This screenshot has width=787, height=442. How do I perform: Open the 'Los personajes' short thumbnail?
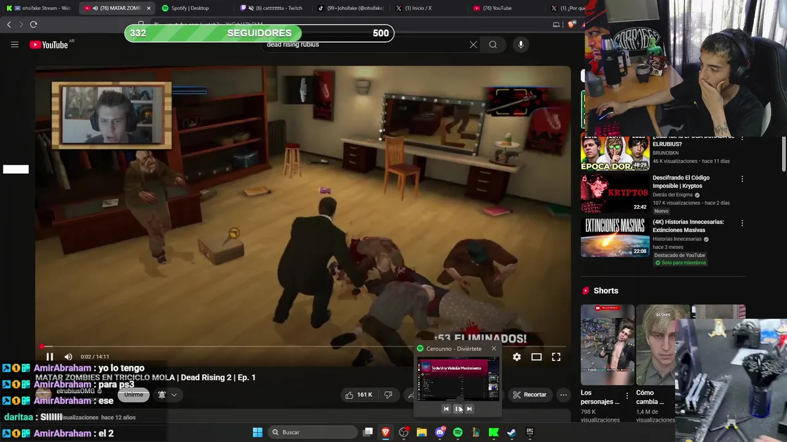[x=607, y=345]
